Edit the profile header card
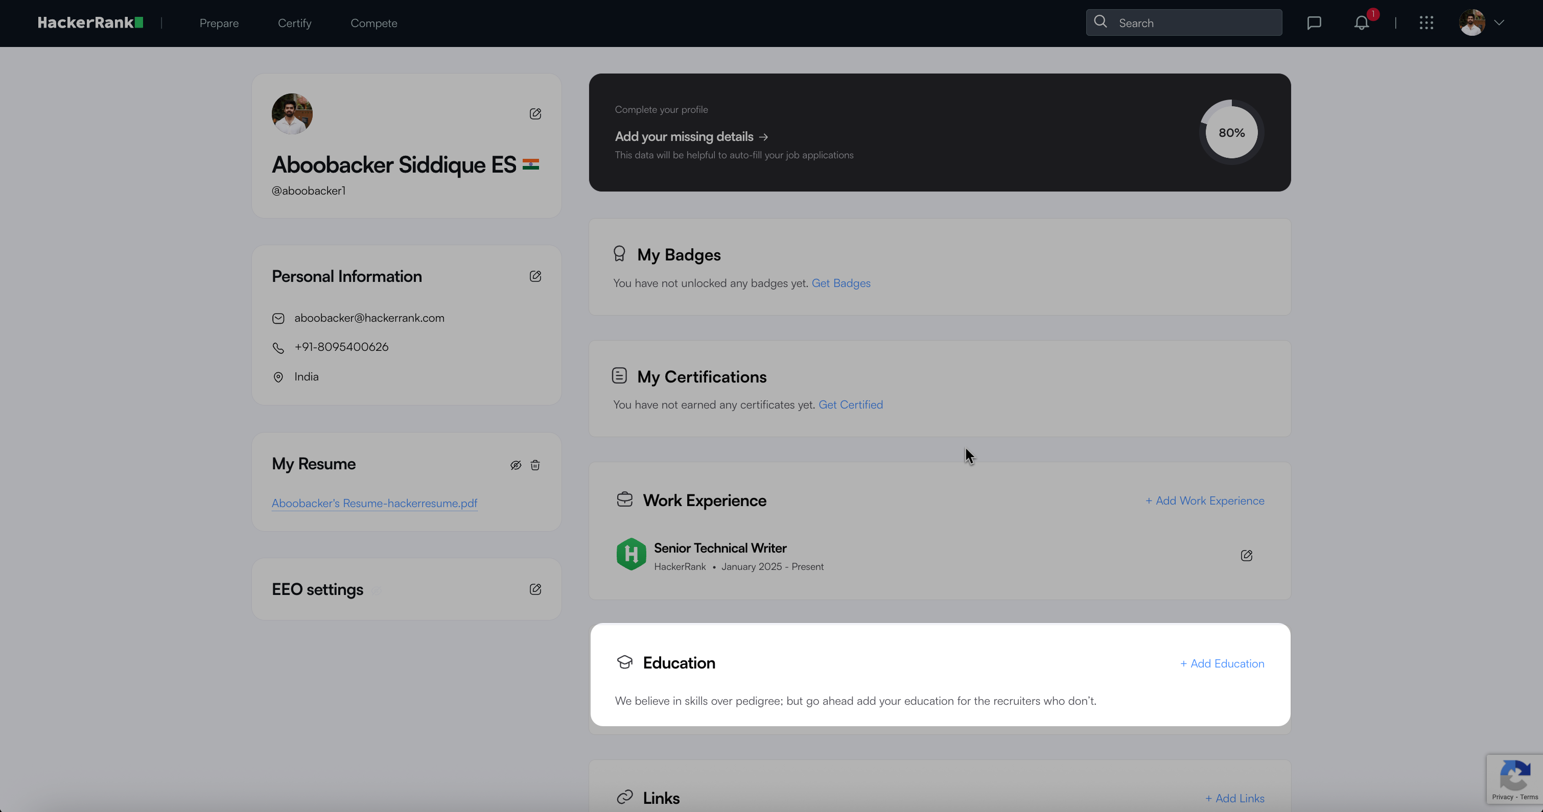Screen dimensions: 1543x812 tap(535, 114)
